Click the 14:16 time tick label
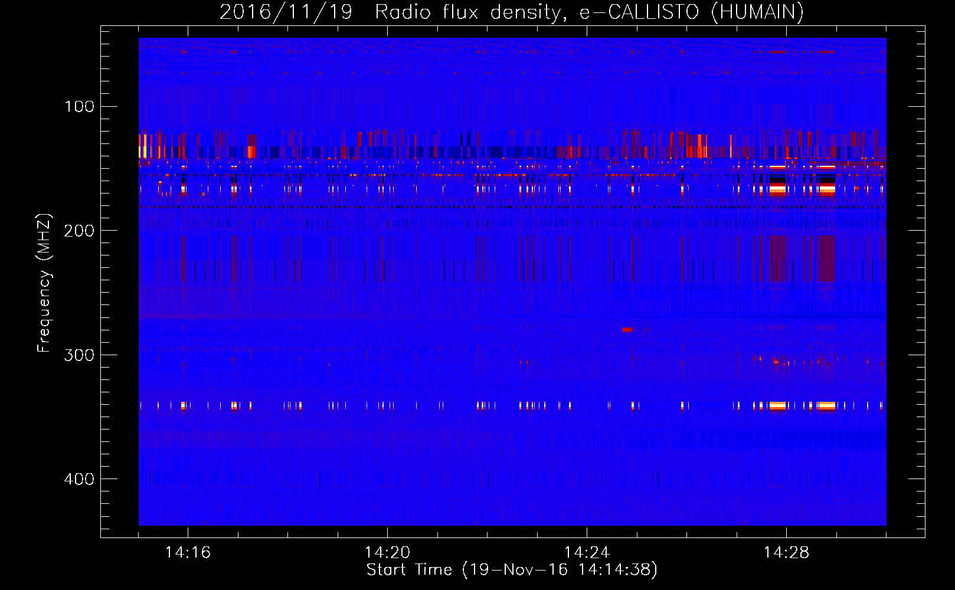The width and height of the screenshot is (955, 590). [x=188, y=553]
